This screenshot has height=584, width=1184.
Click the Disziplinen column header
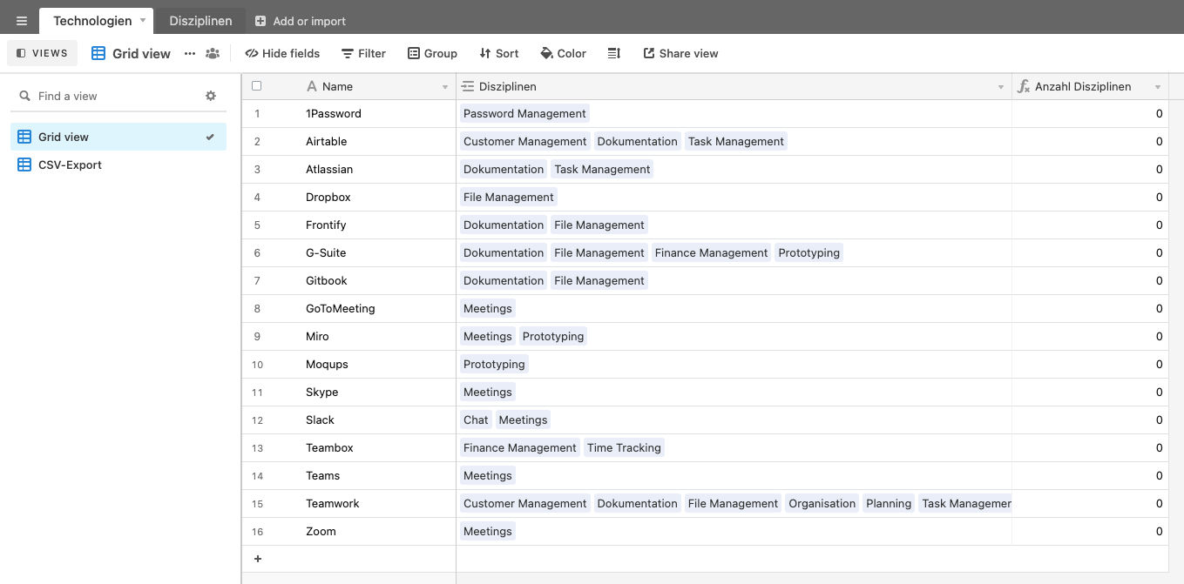point(734,87)
